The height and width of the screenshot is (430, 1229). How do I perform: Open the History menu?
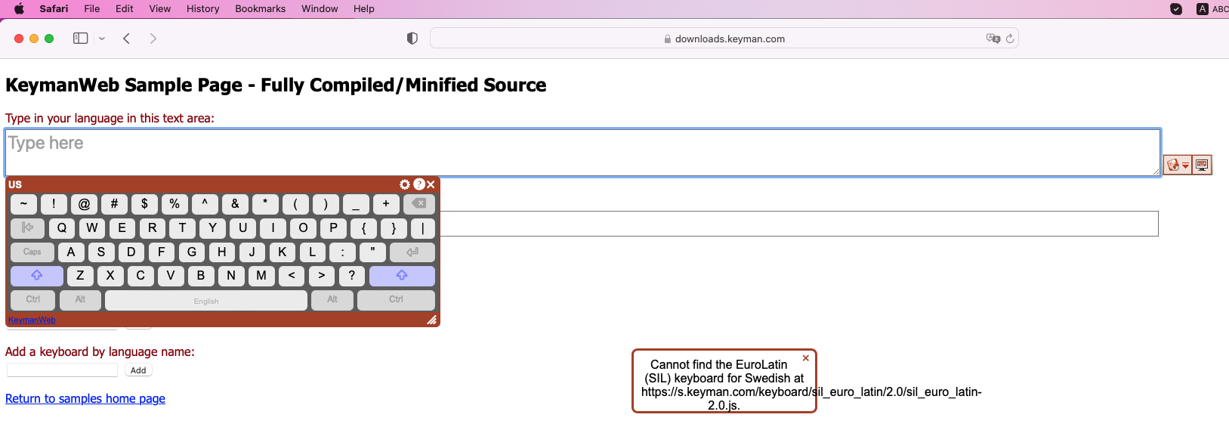(203, 9)
